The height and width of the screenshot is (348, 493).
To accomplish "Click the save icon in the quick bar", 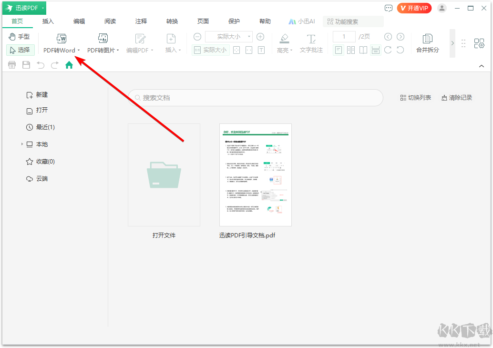I will [26, 65].
